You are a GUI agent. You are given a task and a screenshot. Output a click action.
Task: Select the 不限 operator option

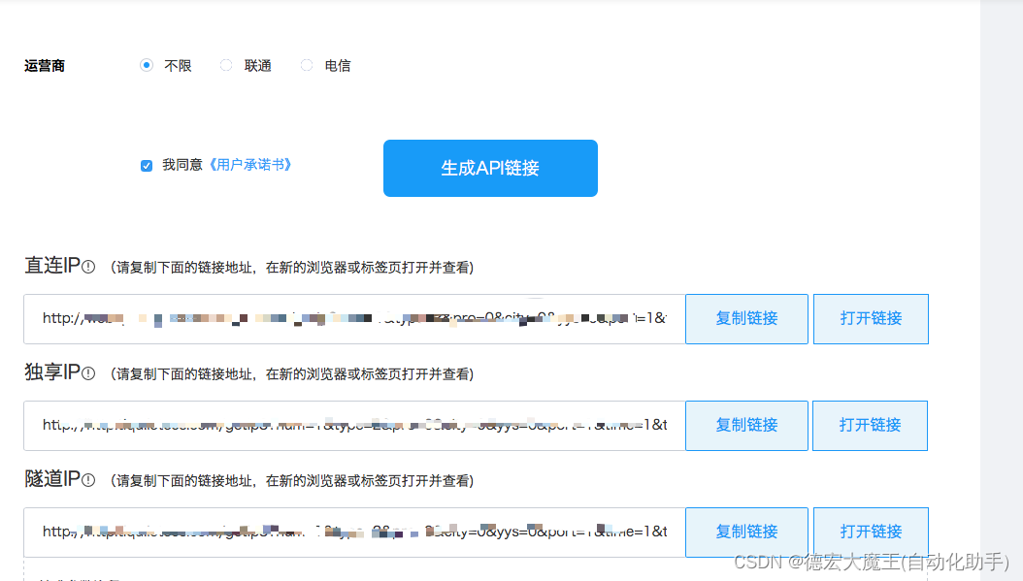click(x=147, y=65)
